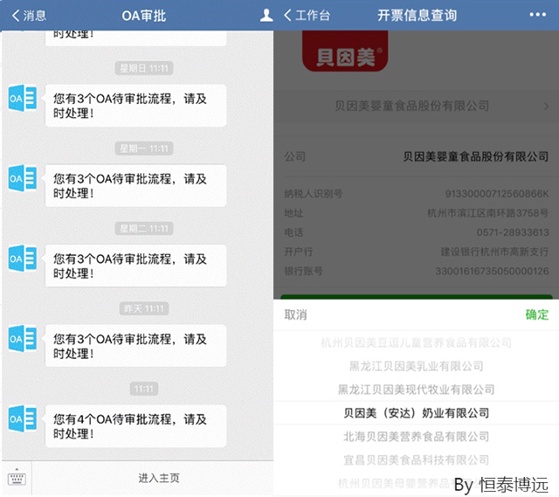Tap OA avatar beside the 星期日 message
Screen dimensions: 559x497
coord(23,98)
